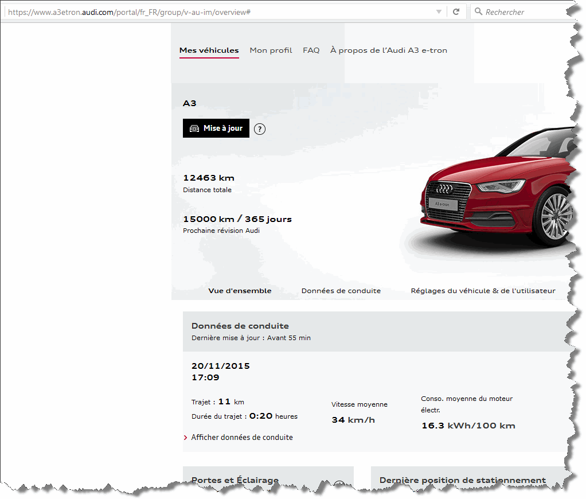Open the Mon profil menu item
This screenshot has height=499, width=586.
click(271, 50)
